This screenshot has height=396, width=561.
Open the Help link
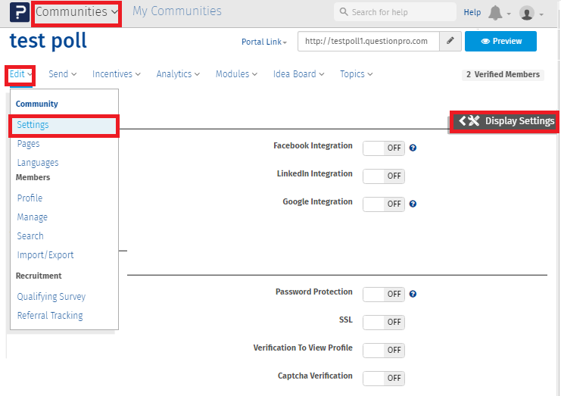coord(472,12)
